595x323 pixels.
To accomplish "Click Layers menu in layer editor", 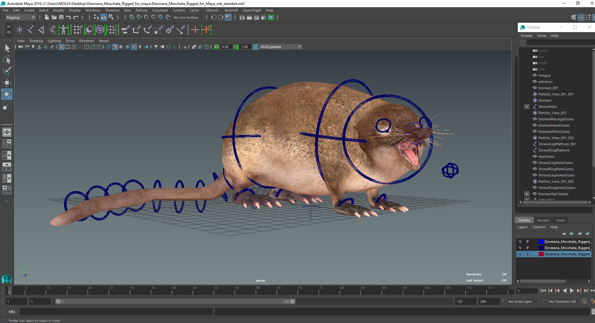I will pos(523,227).
